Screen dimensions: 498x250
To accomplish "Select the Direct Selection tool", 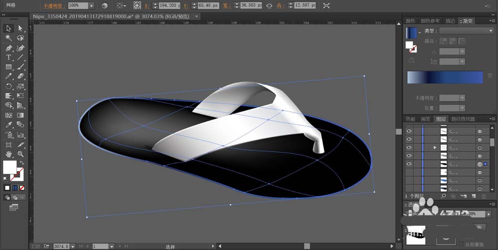I will point(20,28).
